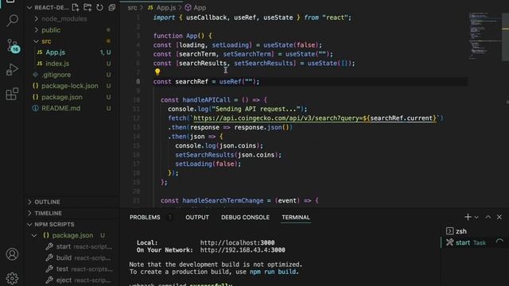
Task: Select the TERMINAL tab
Action: pos(296,217)
